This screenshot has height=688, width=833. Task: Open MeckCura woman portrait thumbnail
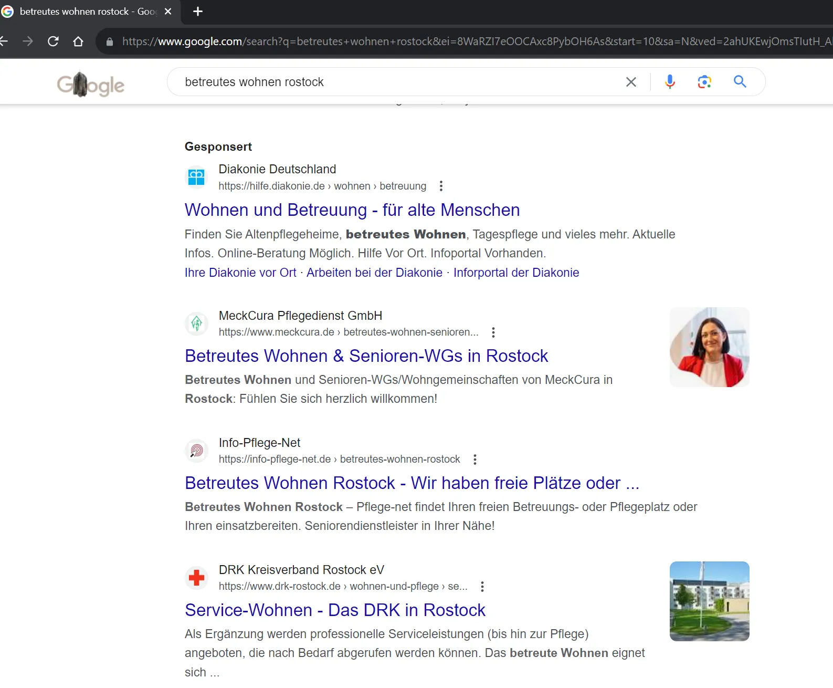(x=710, y=347)
